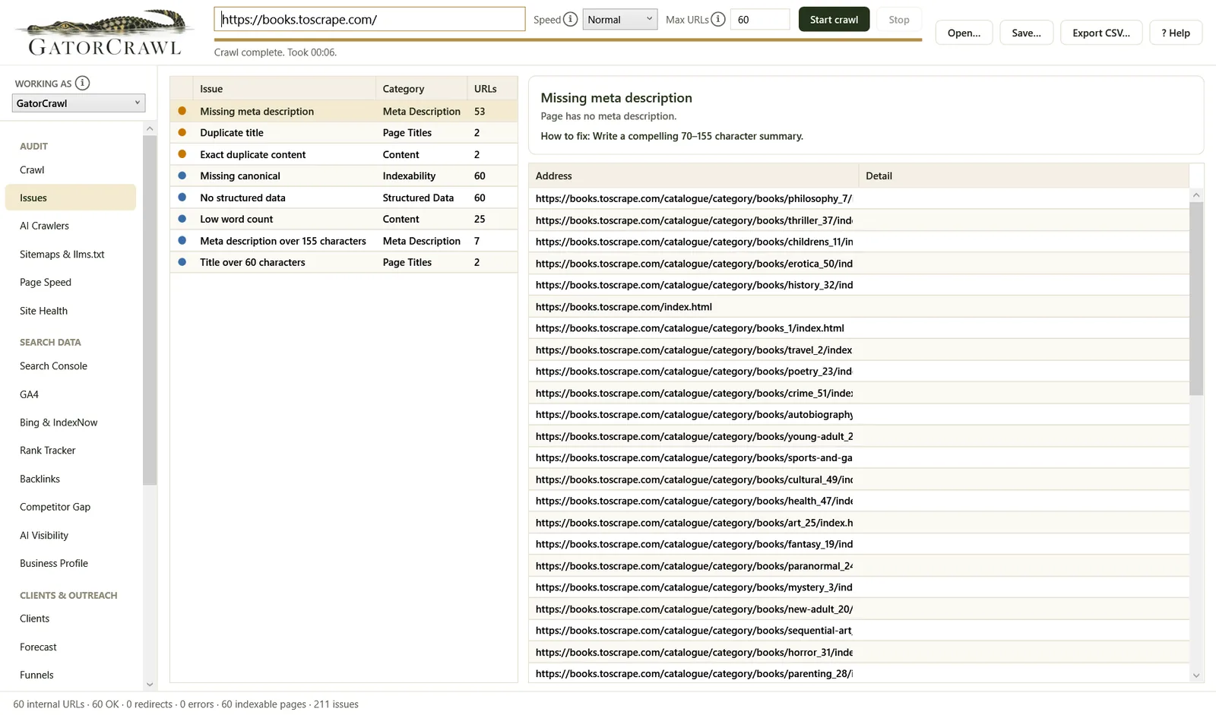Screen dimensions: 1216x715
Task: Click address list scroll down arrow
Action: click(x=1196, y=675)
